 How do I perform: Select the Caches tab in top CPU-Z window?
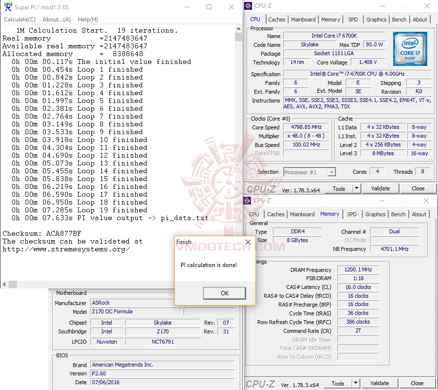276,19
